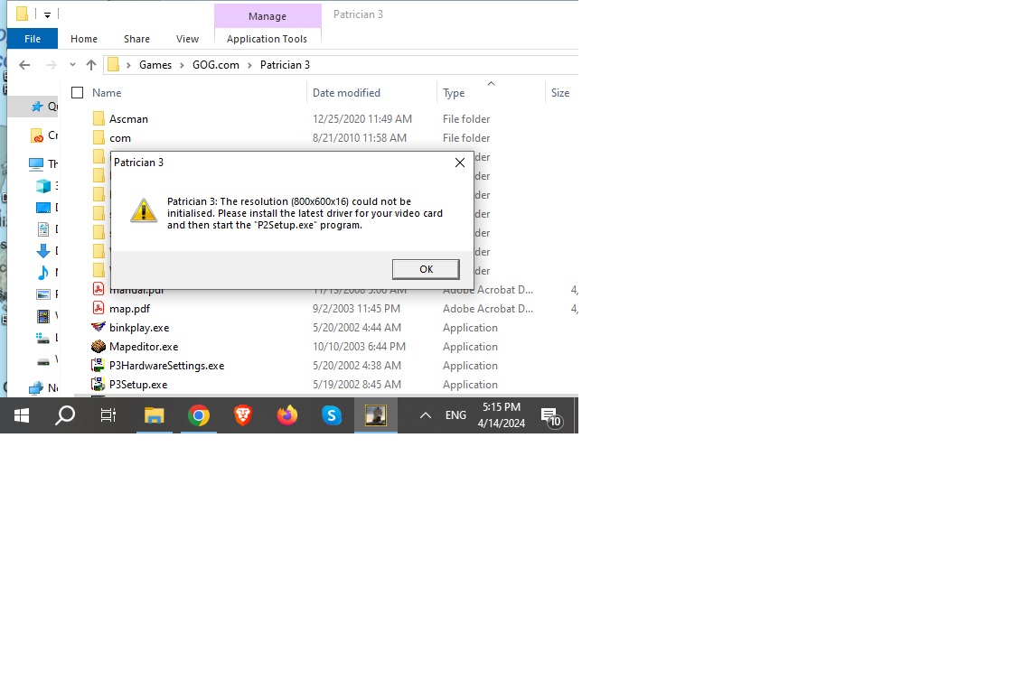Open Downloads arrow icon in sidebar
Screen dimensions: 1023x680
click(x=43, y=251)
